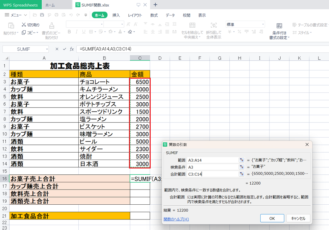Click the redo arrow icon
Image resolution: width=329 pixels, height=230 pixels.
click(78, 15)
